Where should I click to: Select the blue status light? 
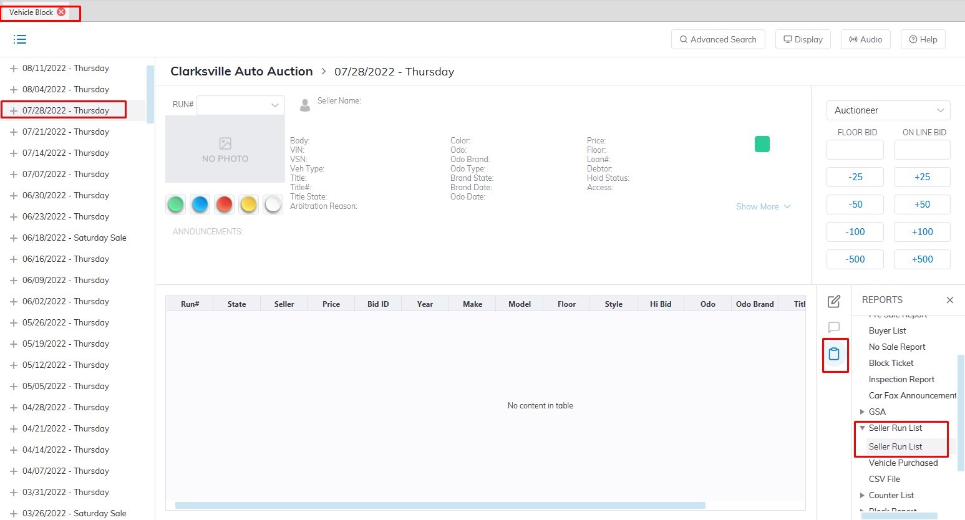(200, 205)
